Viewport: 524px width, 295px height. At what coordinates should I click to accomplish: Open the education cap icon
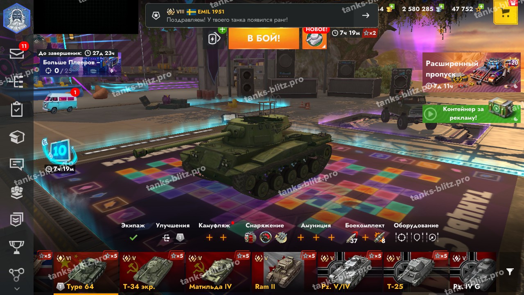(x=17, y=137)
